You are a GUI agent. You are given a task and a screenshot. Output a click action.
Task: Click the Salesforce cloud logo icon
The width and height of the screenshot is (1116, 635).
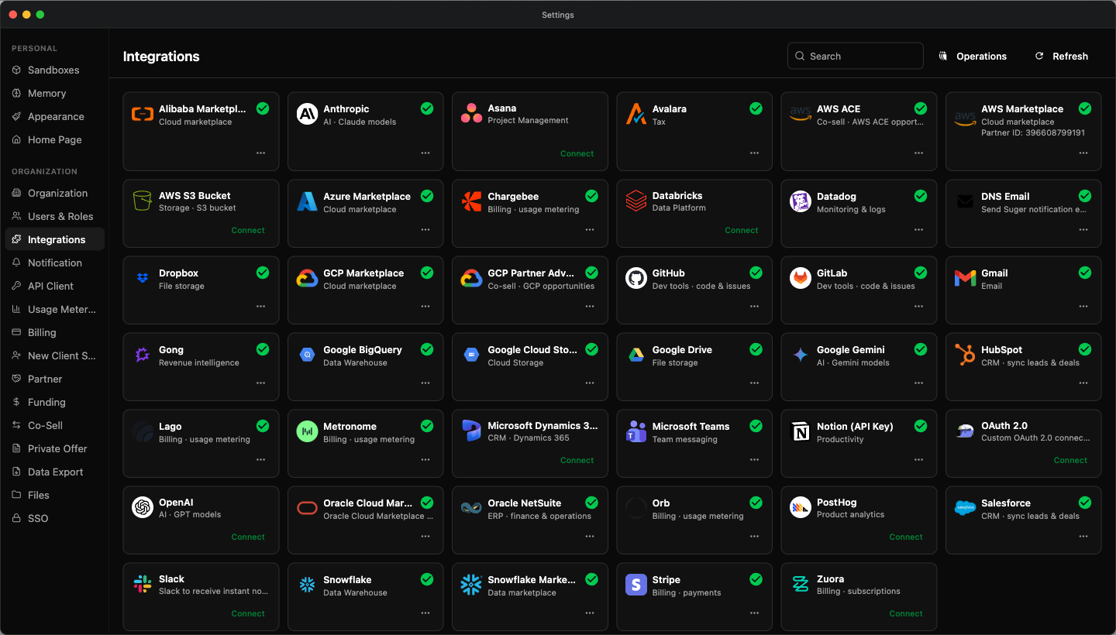[965, 508]
